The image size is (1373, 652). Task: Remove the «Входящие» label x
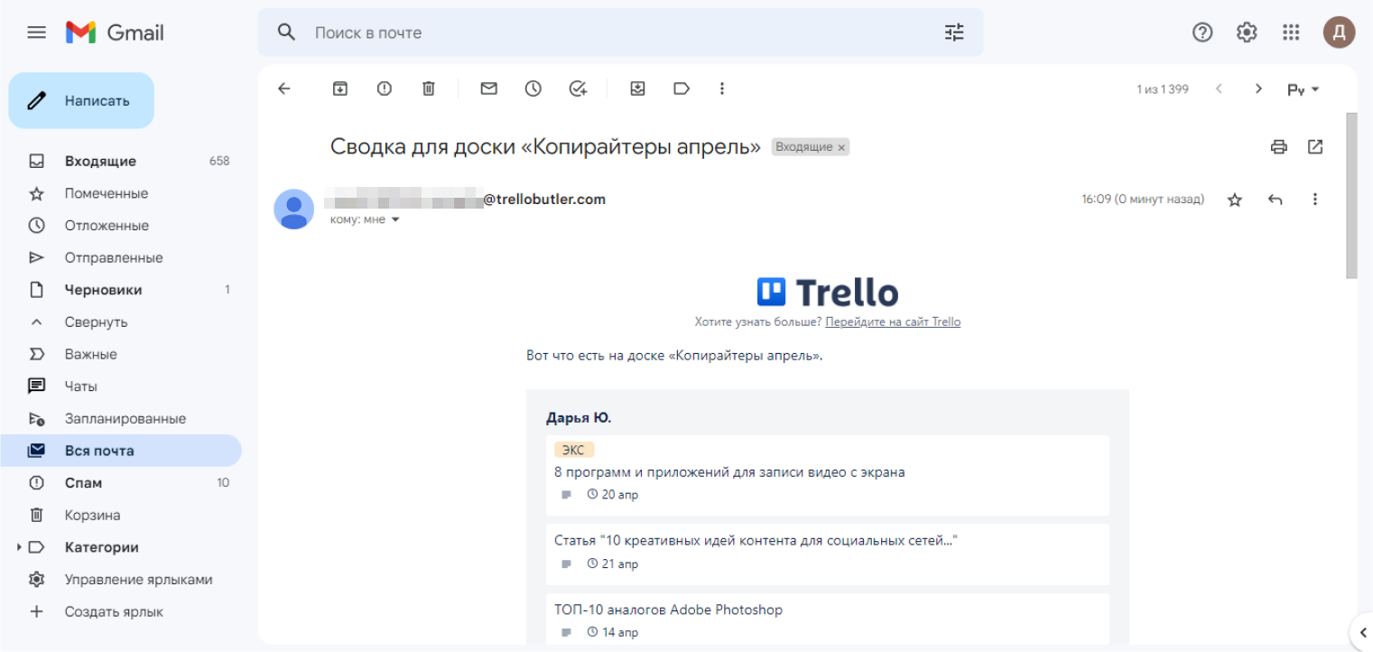(x=841, y=147)
